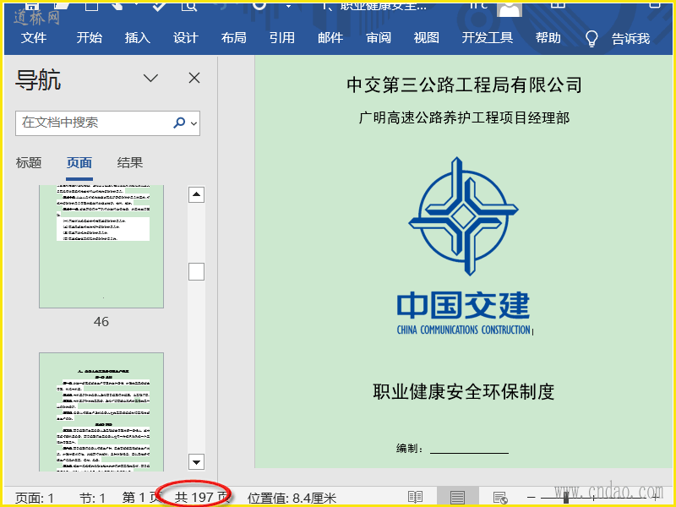Select page 46 thumbnail

click(x=101, y=247)
